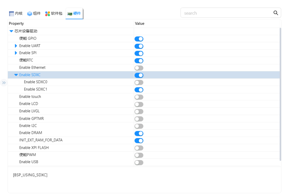Click the Property column header
This screenshot has height=196, width=289.
click(16, 23)
